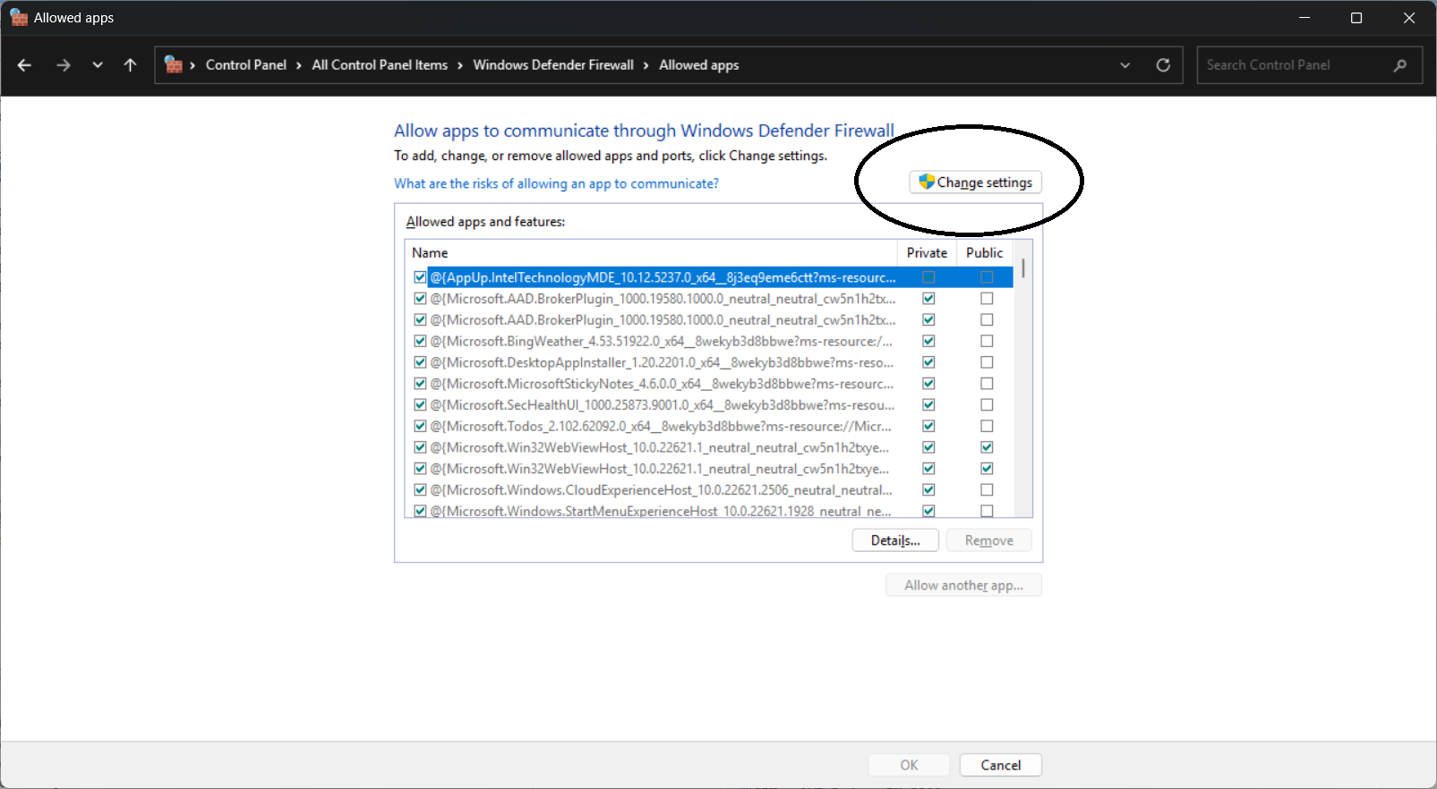
Task: Toggle Private checkbox for AppUp.IntelTechnologyMDE
Action: coord(928,277)
